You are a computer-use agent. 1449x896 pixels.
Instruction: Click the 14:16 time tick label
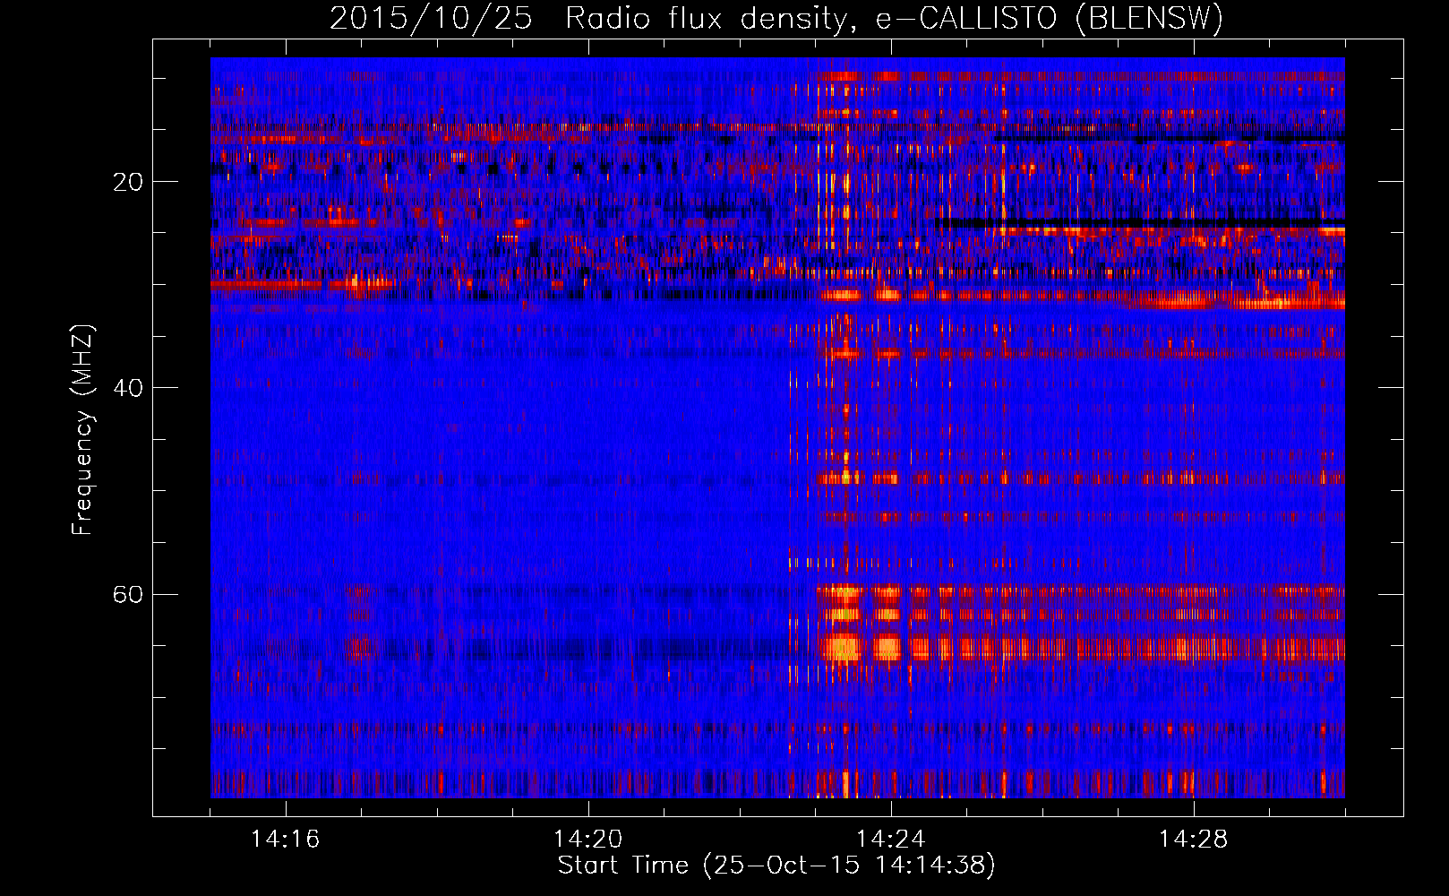pos(285,840)
